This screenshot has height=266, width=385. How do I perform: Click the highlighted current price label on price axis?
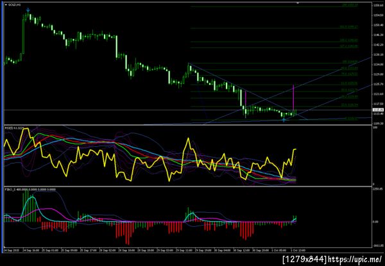(x=377, y=110)
